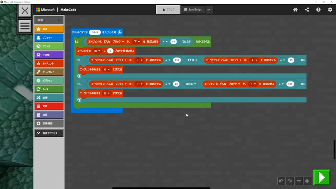Screen dimensions: 336x189
Task: Open the help question mark icon
Action: coord(318,10)
